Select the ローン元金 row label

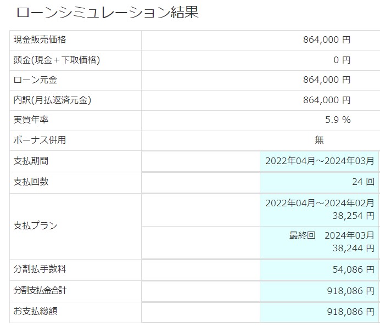pos(35,80)
